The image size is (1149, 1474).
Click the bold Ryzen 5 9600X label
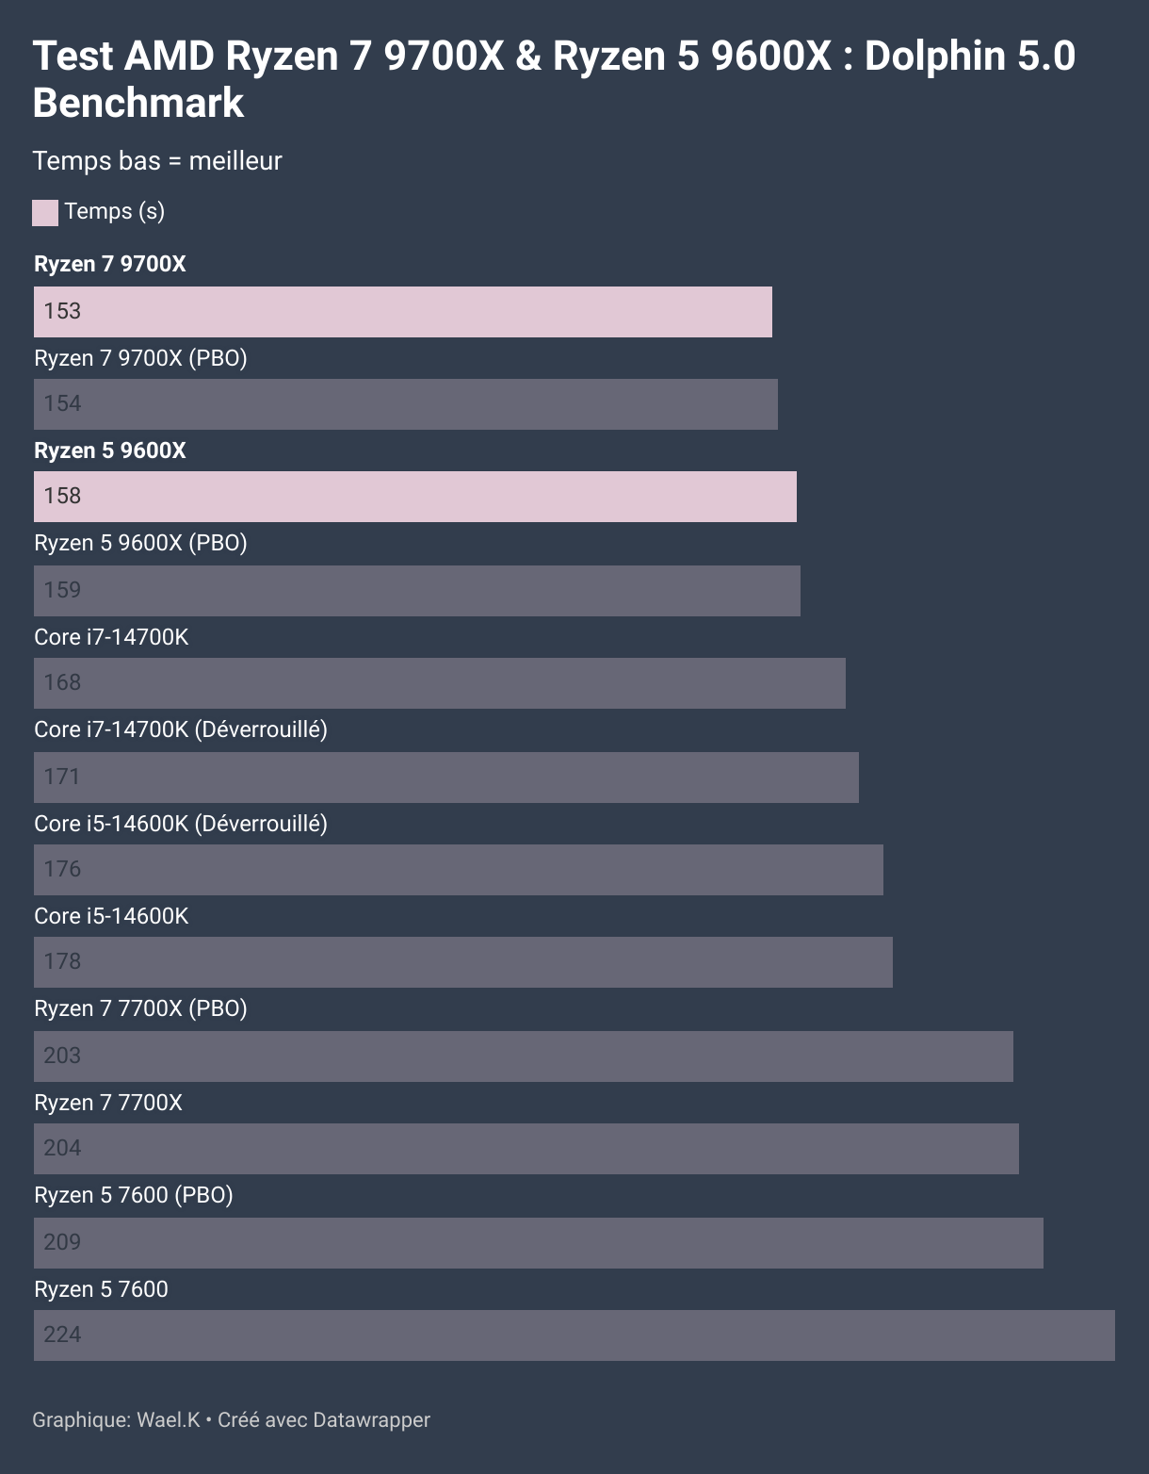pyautogui.click(x=110, y=450)
